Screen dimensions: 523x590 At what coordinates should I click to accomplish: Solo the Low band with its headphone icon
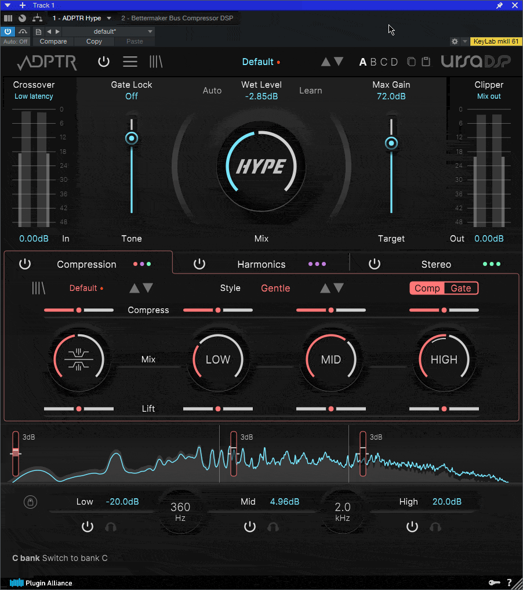click(111, 527)
